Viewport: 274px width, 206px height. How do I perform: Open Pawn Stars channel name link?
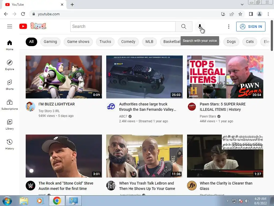click(208, 116)
